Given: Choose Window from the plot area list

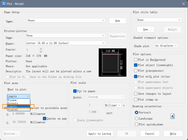Looking at the screenshot, I should click(x=18, y=100).
